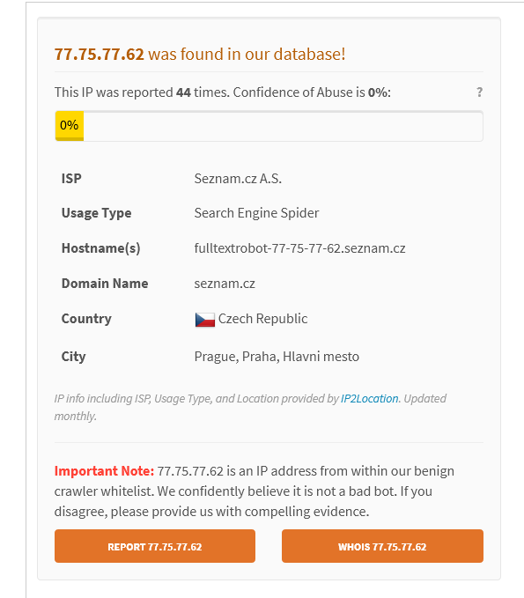Click the Domain Name row label
This screenshot has height=598, width=524.
pyautogui.click(x=105, y=284)
